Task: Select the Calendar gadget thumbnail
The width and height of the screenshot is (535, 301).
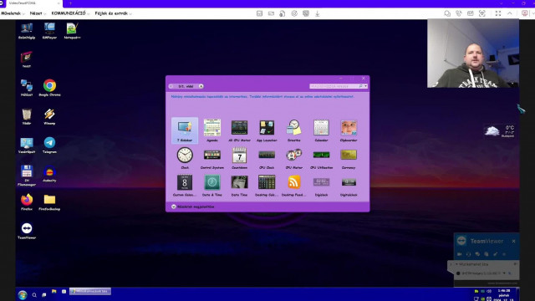Action: (321, 130)
